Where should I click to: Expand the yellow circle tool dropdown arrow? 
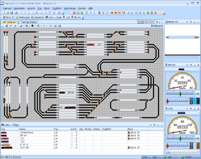pos(47,26)
